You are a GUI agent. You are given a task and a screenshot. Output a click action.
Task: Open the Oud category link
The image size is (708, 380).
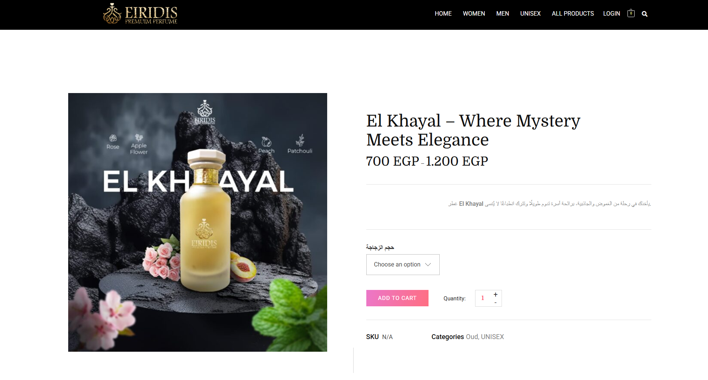472,337
